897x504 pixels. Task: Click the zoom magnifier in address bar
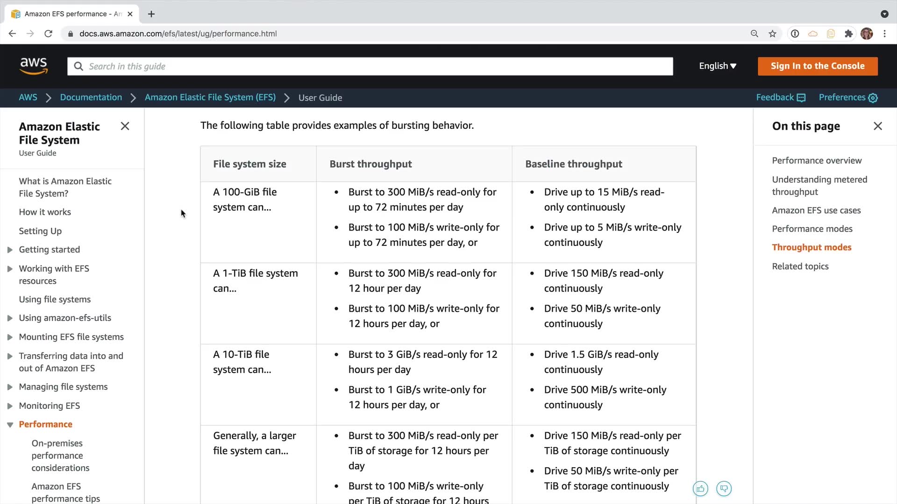click(754, 34)
